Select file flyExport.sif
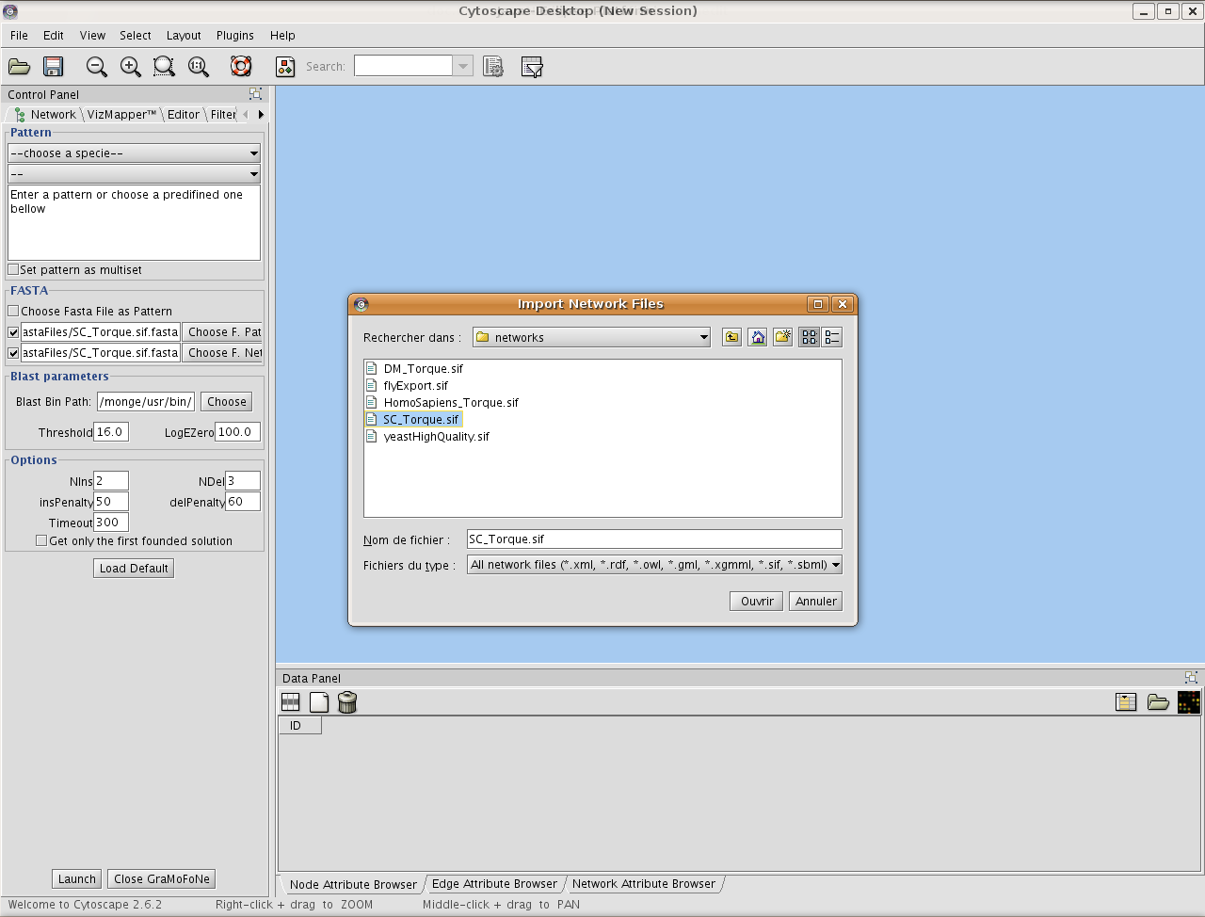Viewport: 1205px width, 917px height. (416, 385)
